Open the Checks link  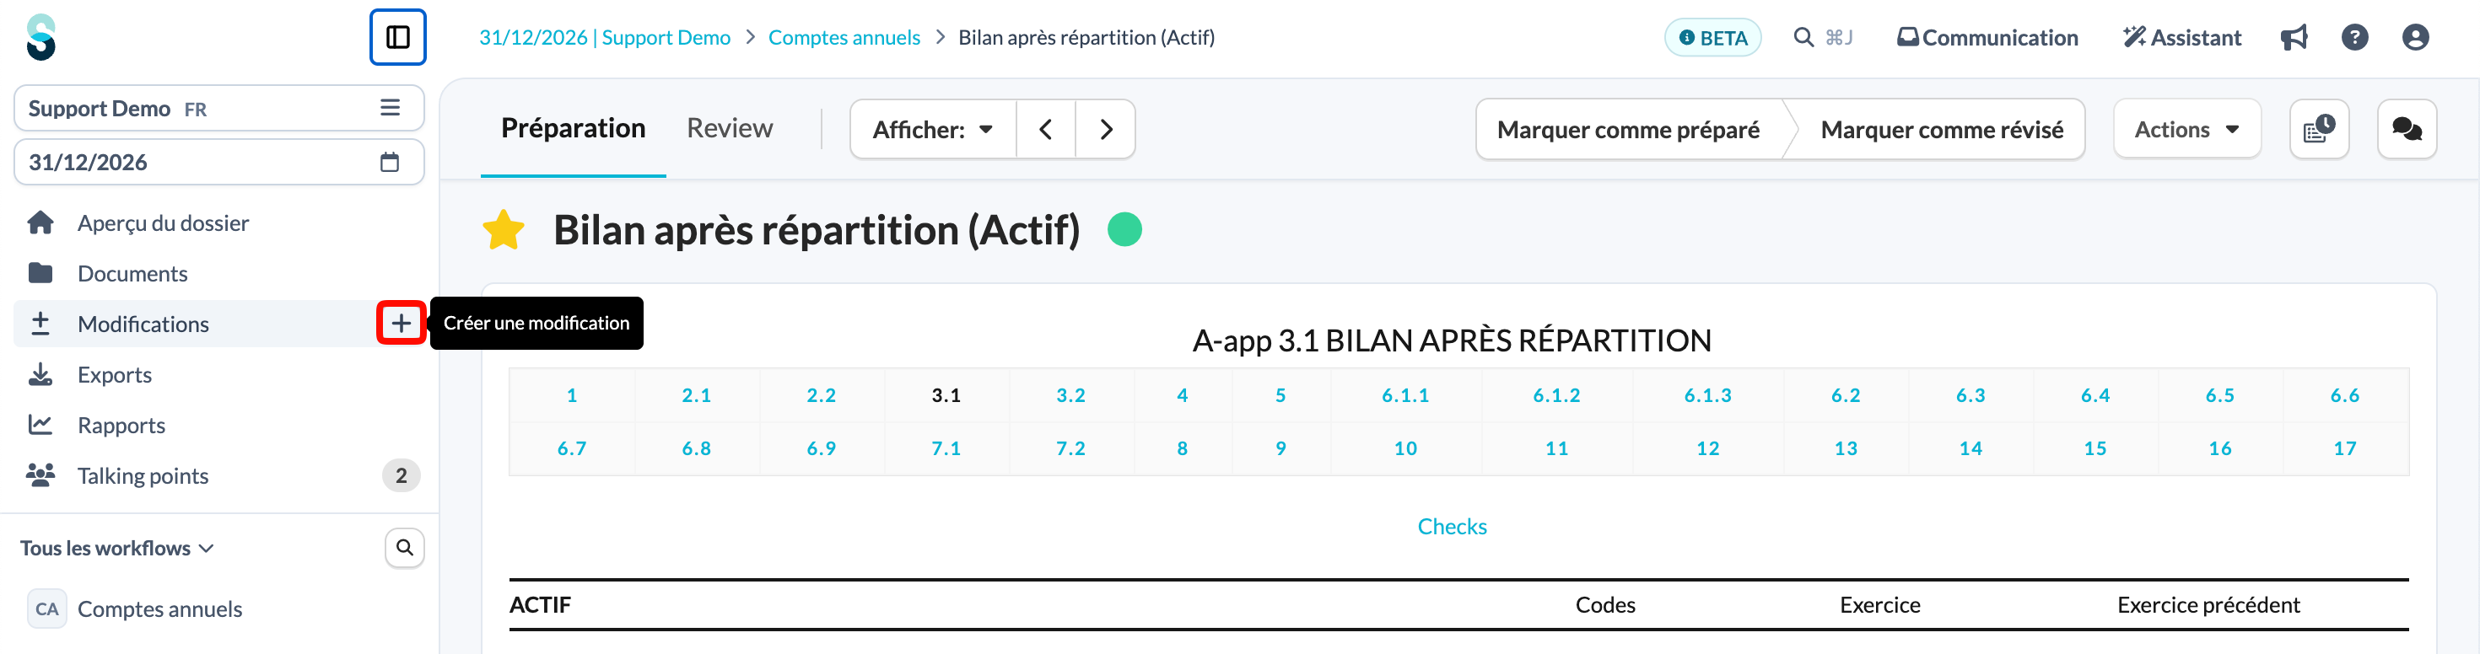tap(1452, 527)
